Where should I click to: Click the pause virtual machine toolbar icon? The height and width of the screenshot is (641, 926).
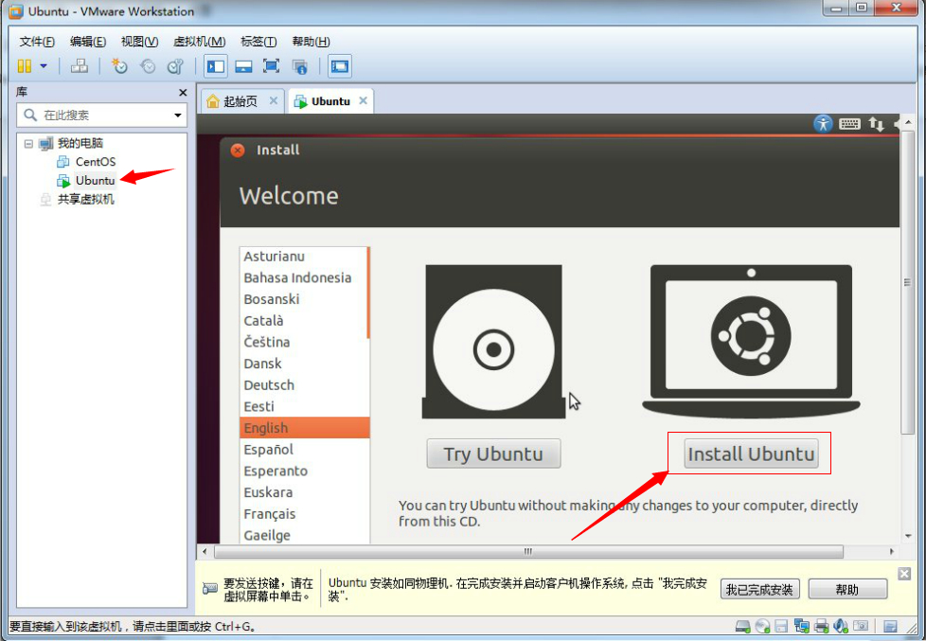(25, 66)
